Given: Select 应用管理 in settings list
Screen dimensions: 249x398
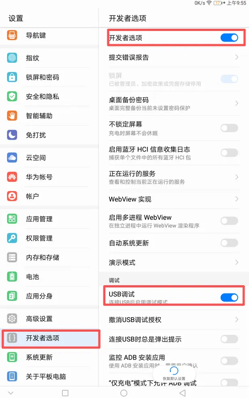Looking at the screenshot, I should (49, 219).
